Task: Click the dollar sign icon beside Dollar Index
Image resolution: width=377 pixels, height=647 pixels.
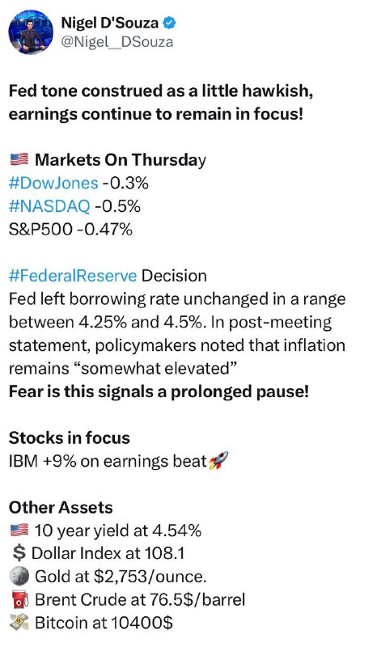Action: click(19, 553)
